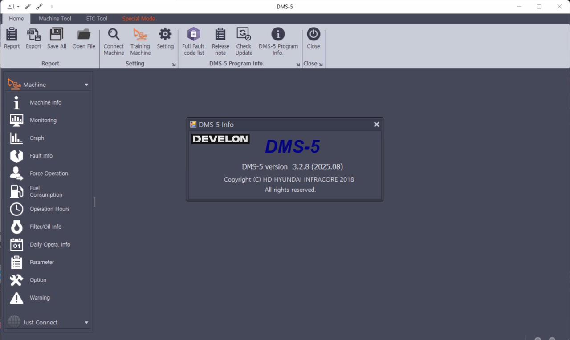Click the power Close button in ribbon
Image resolution: width=570 pixels, height=340 pixels.
click(x=313, y=35)
